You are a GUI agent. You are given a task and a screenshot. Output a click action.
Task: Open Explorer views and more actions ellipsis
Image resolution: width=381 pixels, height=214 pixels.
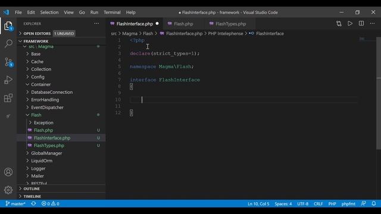tap(96, 24)
